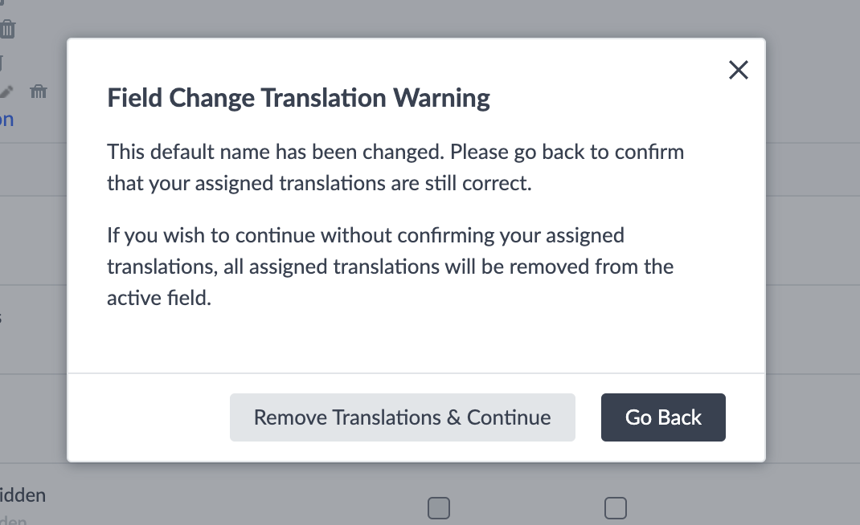Click Remove Translations & Continue button
The height and width of the screenshot is (525, 860).
pos(402,417)
